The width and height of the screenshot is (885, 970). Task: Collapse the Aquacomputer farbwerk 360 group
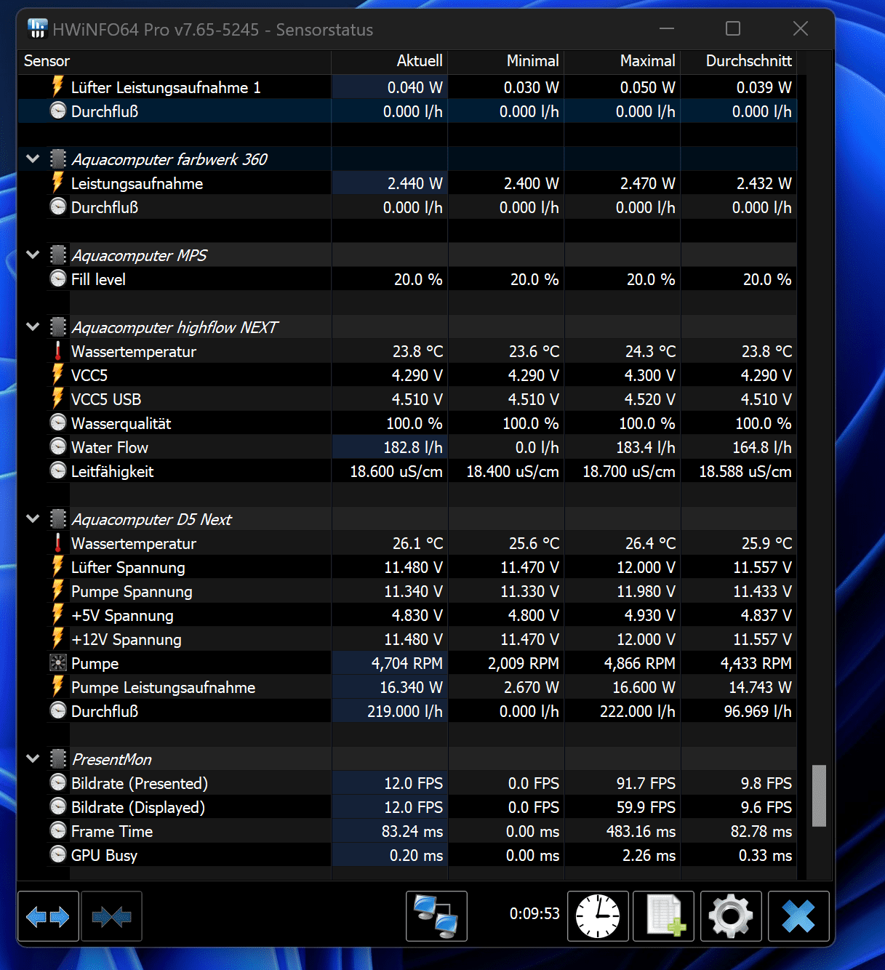click(x=33, y=159)
